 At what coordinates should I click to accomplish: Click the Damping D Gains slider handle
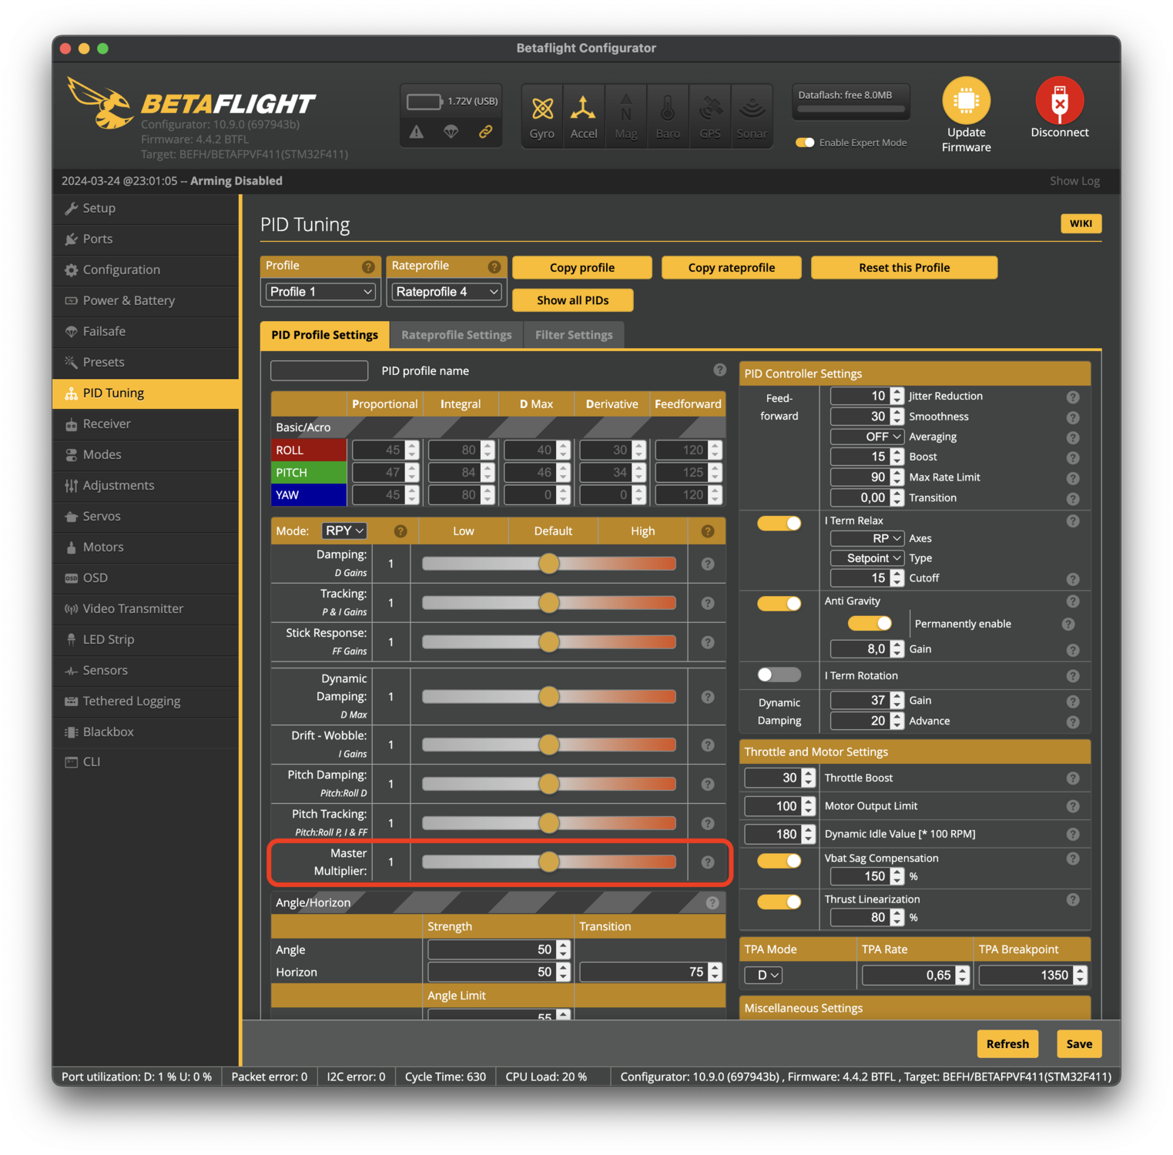pyautogui.click(x=548, y=564)
